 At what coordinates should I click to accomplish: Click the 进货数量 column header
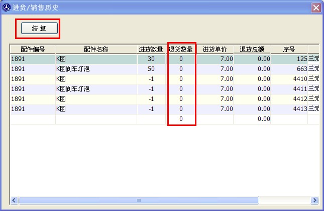pyautogui.click(x=151, y=49)
